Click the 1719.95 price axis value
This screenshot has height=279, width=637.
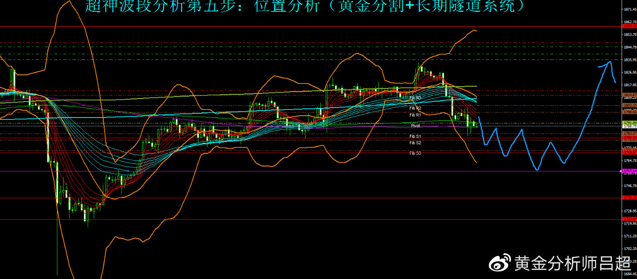click(630, 224)
